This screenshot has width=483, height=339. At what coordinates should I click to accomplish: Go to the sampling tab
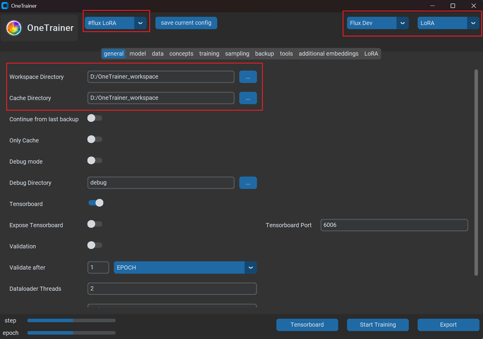click(237, 54)
